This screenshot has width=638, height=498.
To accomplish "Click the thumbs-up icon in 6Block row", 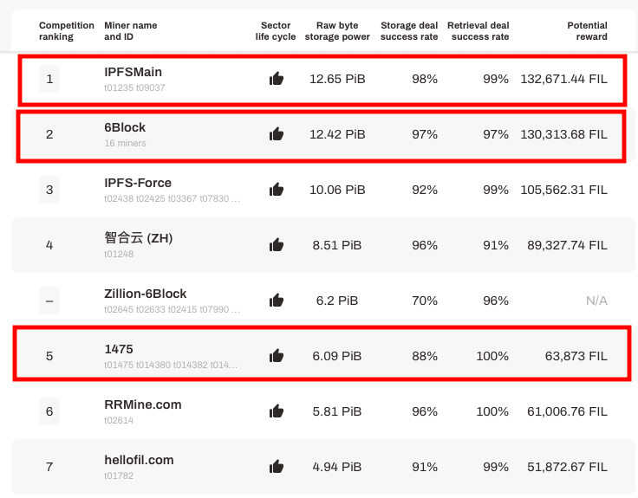I will (x=277, y=133).
